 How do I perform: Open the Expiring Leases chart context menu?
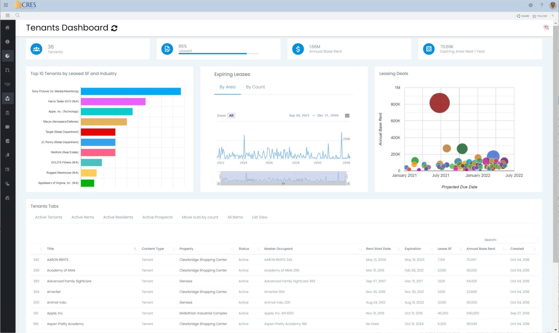[x=347, y=116]
